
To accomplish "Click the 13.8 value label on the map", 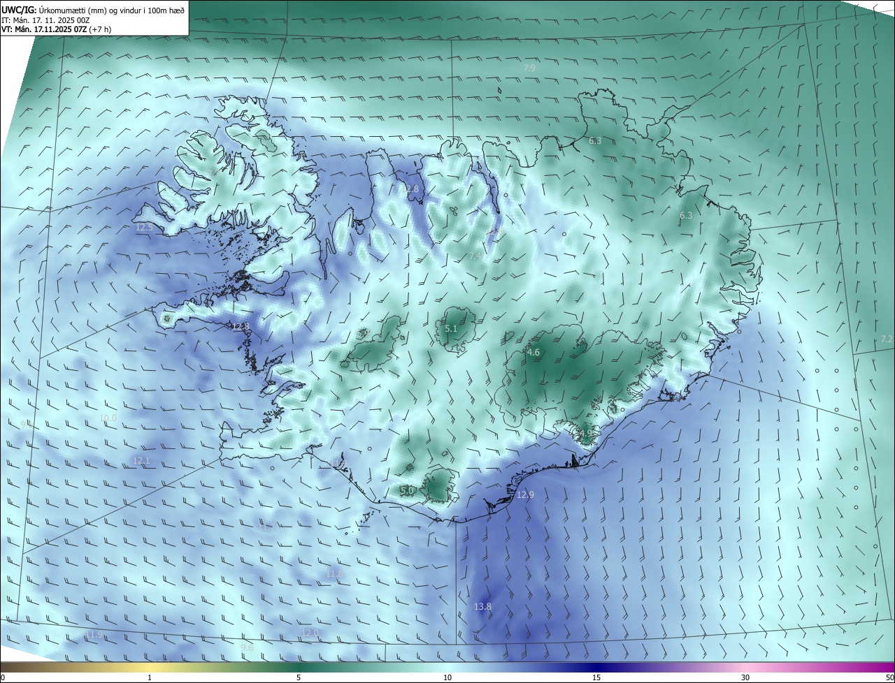I will point(482,606).
